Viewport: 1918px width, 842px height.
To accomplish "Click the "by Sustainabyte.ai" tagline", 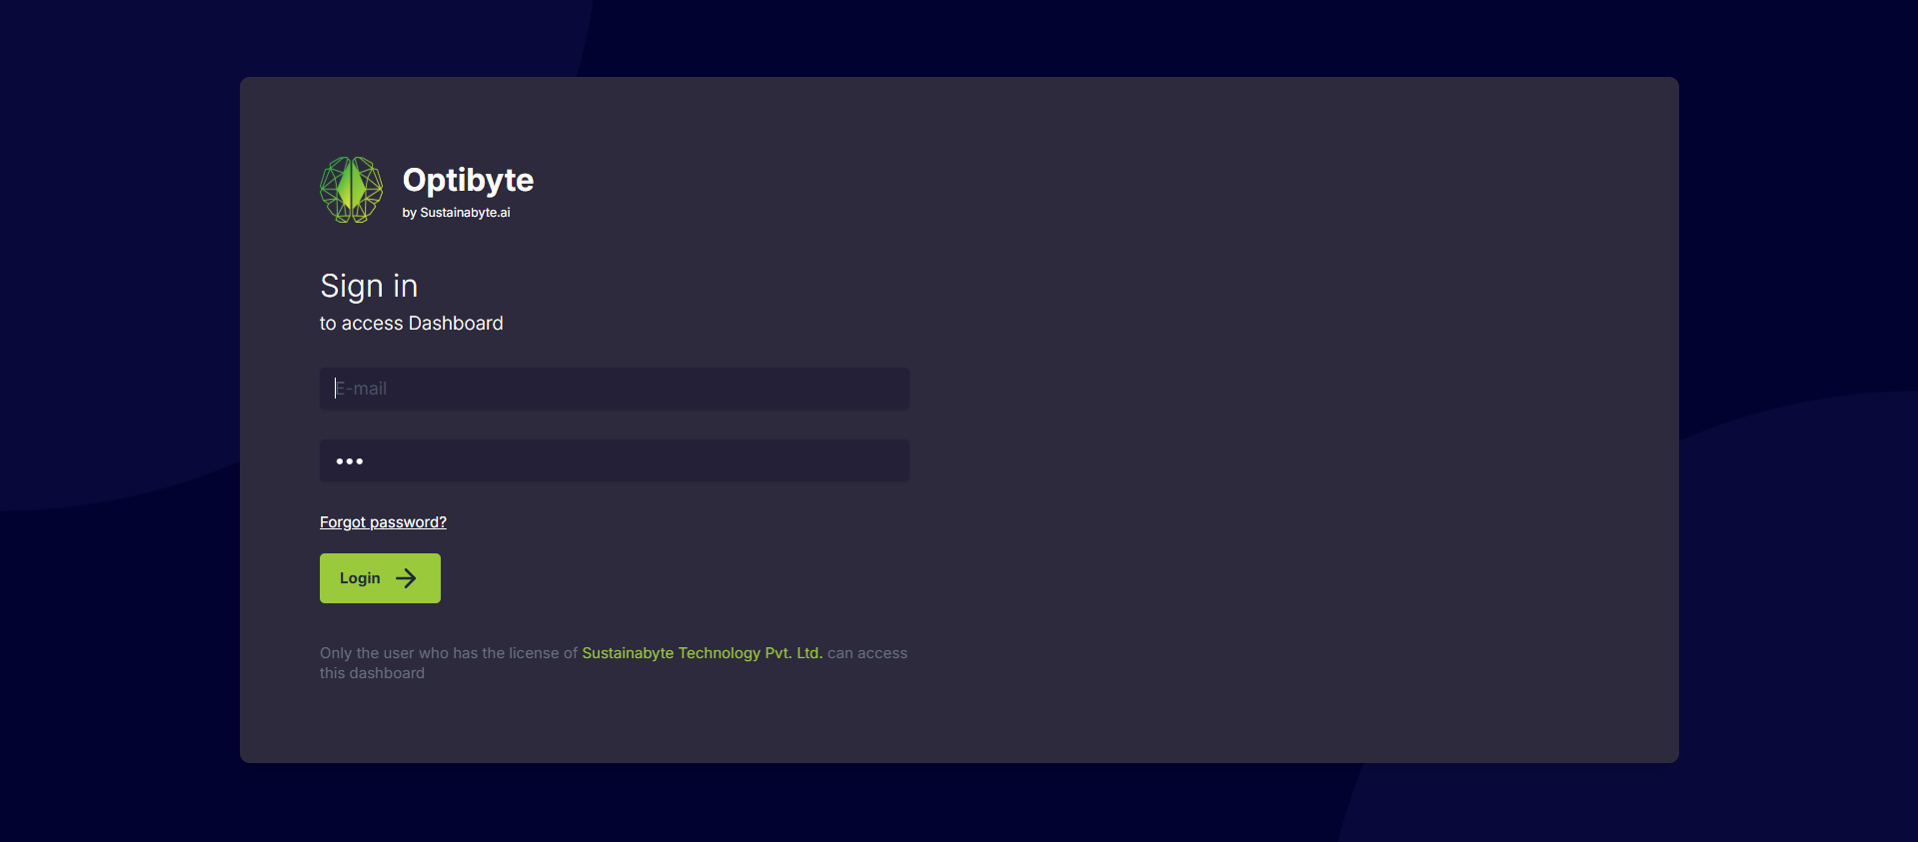I will (456, 213).
